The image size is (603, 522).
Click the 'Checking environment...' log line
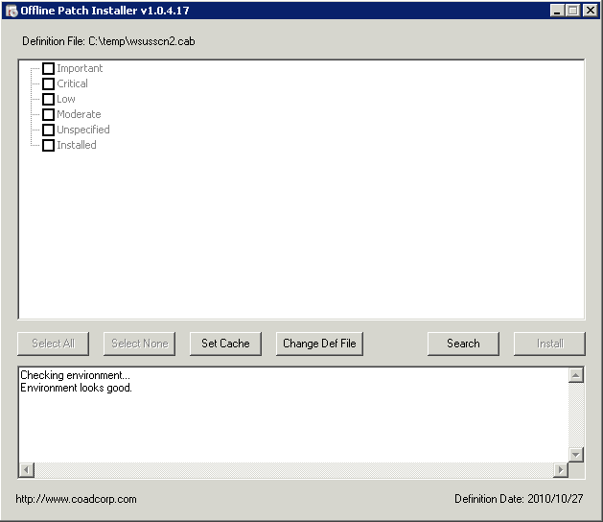75,375
